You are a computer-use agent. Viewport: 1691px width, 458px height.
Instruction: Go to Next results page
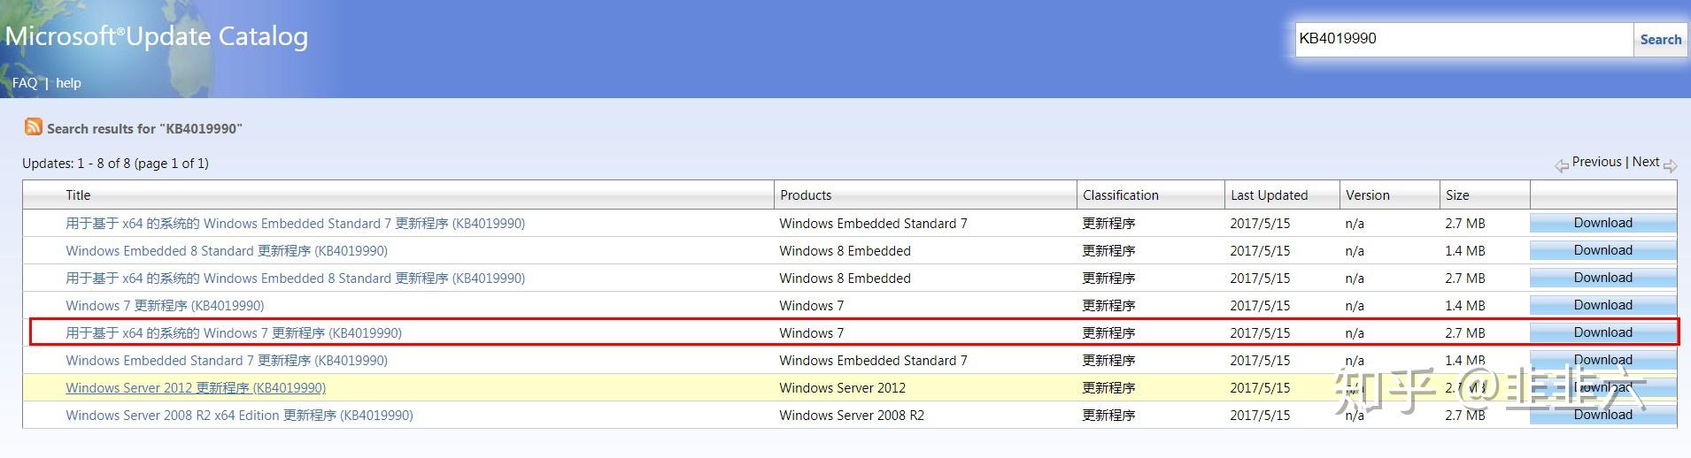point(1646,162)
